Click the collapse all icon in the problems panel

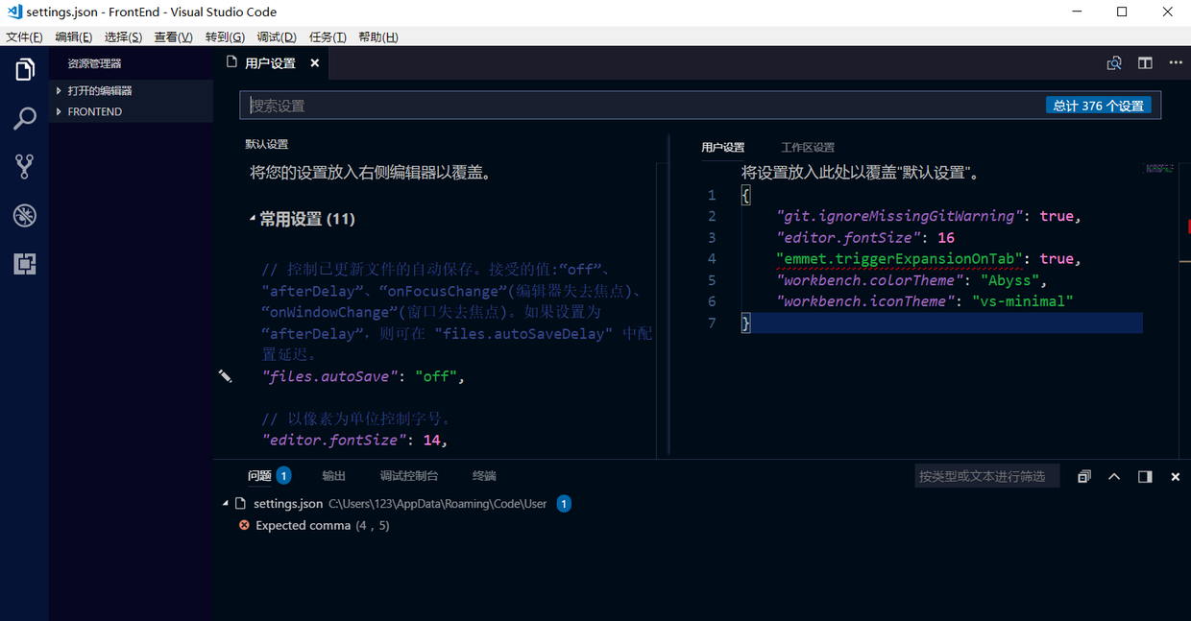click(1084, 476)
